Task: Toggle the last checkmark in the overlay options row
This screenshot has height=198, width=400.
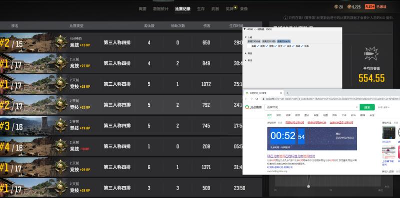Action: (302, 46)
